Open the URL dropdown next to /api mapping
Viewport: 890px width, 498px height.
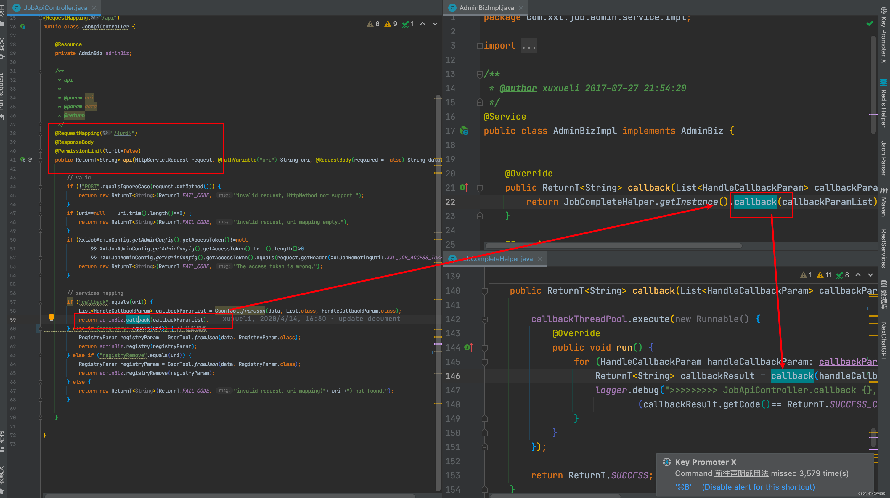pyautogui.click(x=95, y=18)
